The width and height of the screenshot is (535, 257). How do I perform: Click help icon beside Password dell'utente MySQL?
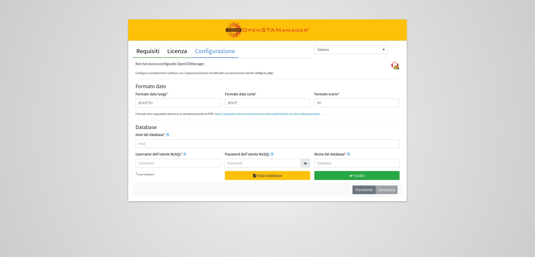272,154
